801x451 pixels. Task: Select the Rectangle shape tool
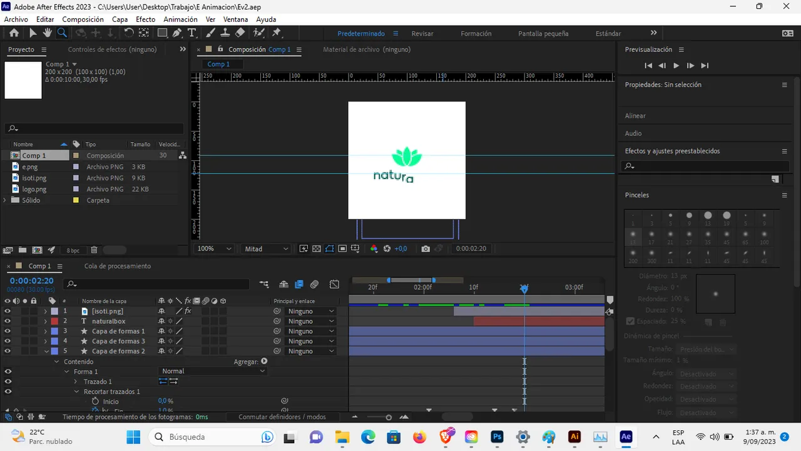tap(162, 33)
